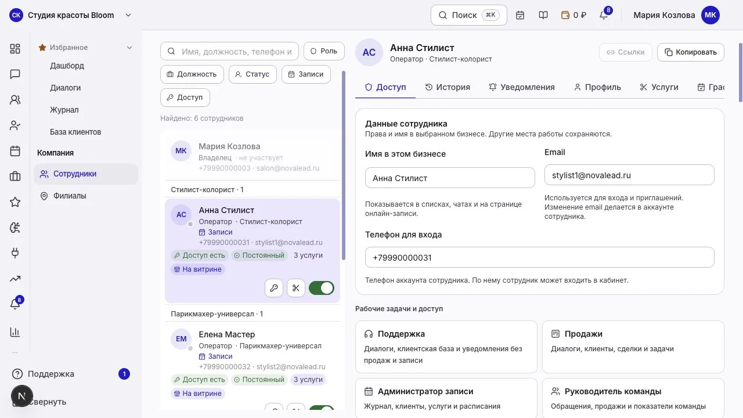
Task: Focus the employee search input field
Action: coord(229,51)
